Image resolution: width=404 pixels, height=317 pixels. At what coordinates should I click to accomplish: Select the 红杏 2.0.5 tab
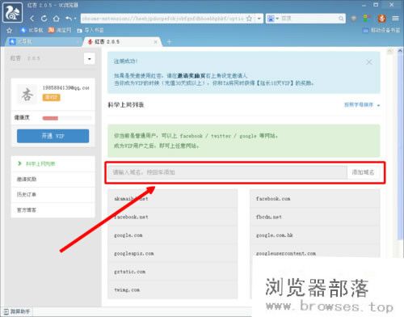pos(121,42)
